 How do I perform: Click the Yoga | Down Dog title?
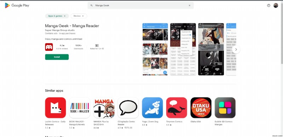[150, 122]
